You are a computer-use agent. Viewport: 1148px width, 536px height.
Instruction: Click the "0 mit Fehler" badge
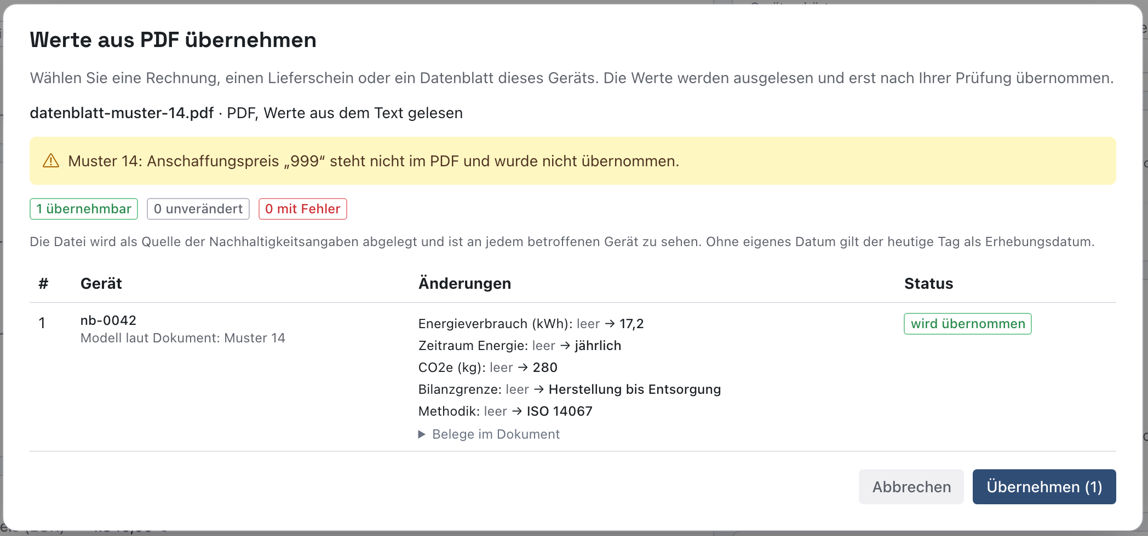pos(303,209)
